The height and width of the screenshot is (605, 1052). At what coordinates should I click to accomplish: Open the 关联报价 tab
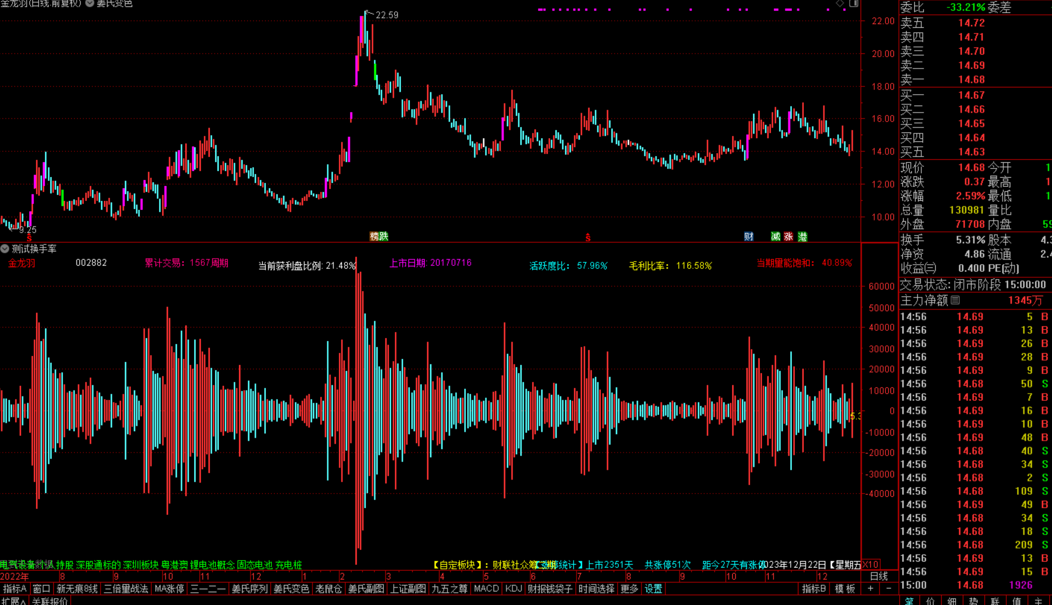pyautogui.click(x=50, y=601)
